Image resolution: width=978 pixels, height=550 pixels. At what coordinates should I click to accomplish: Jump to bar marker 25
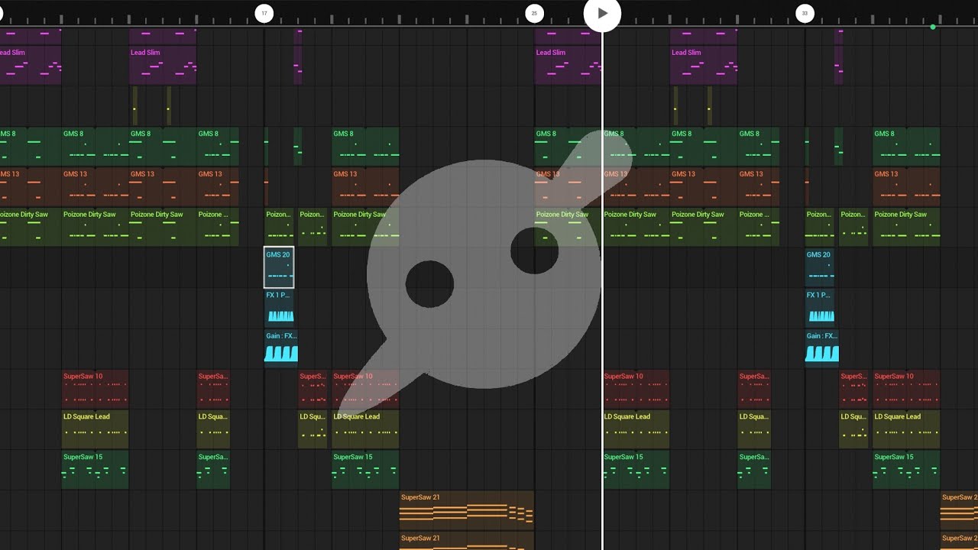point(534,13)
